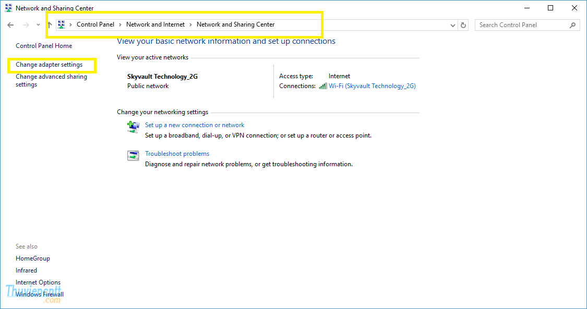This screenshot has height=309, width=587.
Task: Select the Network and Sharing Center breadcrumb
Action: coord(235,24)
